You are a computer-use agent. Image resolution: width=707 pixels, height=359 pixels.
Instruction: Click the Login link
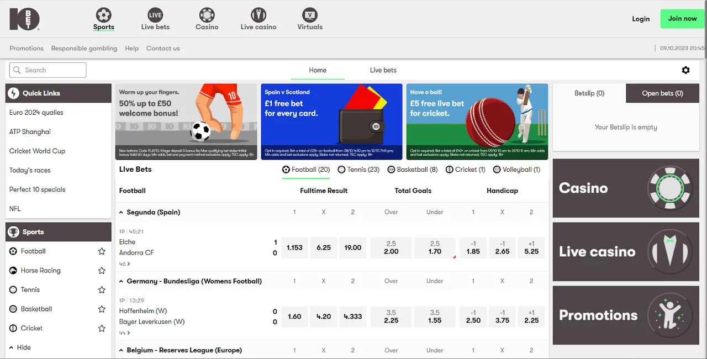click(641, 19)
